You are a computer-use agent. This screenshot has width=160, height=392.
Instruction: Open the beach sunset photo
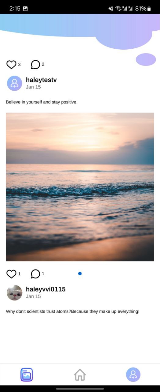(x=80, y=187)
